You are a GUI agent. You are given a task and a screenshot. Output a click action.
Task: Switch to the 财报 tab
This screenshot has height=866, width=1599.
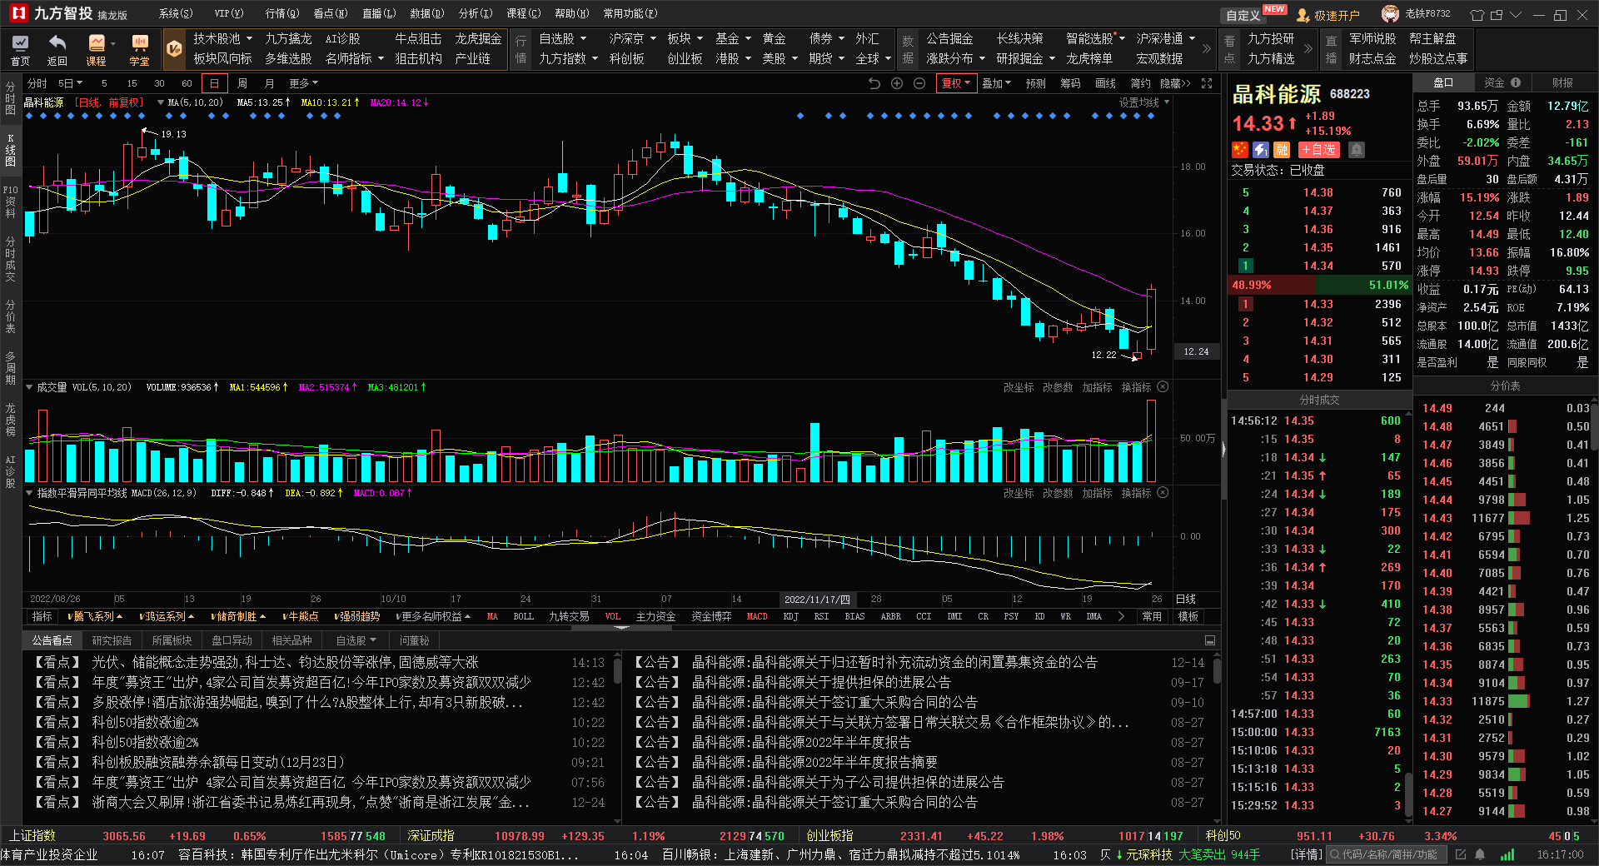pyautogui.click(x=1562, y=82)
